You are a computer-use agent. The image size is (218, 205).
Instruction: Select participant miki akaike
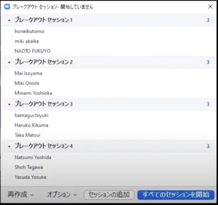[x=27, y=41]
